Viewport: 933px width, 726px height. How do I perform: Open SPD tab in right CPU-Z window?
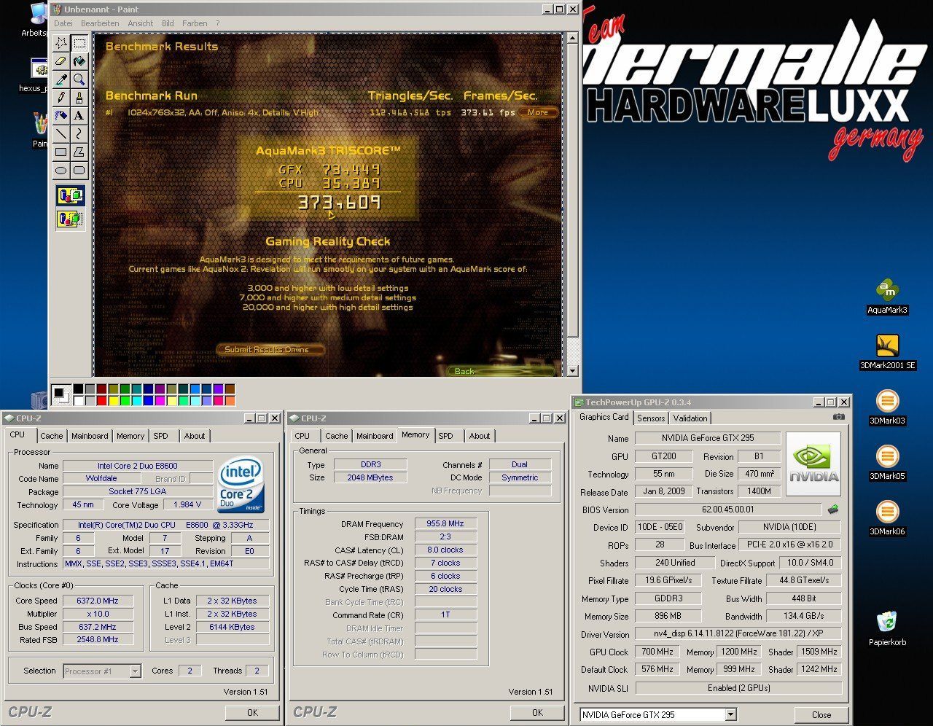click(x=445, y=436)
